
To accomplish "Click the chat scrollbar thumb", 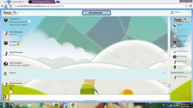I will (169, 85).
